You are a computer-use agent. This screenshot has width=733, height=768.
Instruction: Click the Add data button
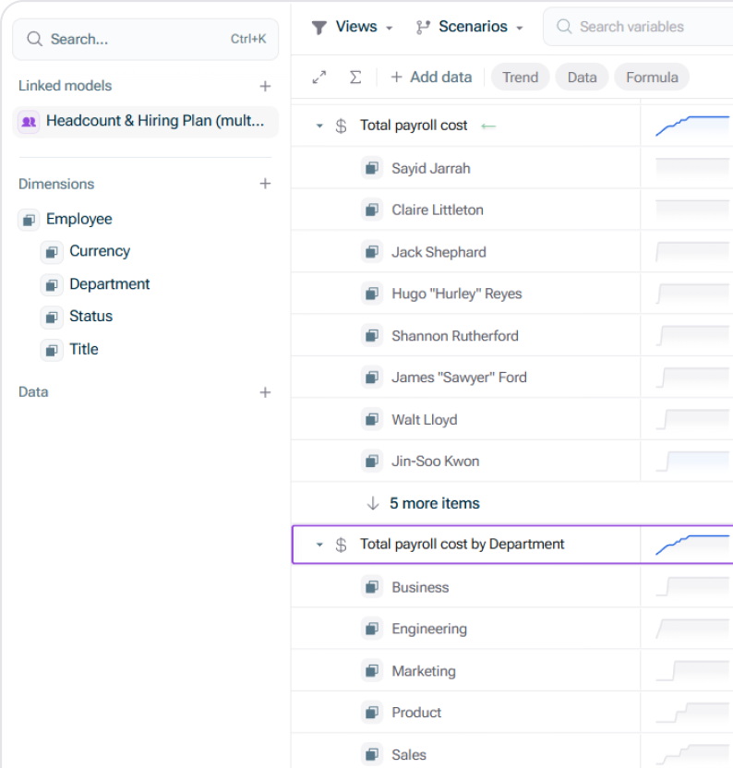pos(431,78)
